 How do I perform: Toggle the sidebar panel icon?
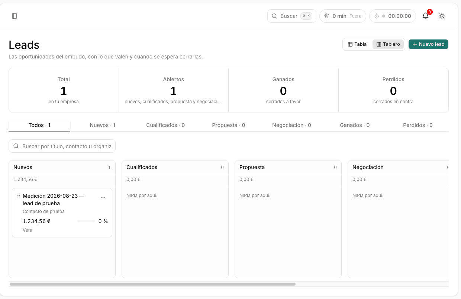[x=14, y=16]
